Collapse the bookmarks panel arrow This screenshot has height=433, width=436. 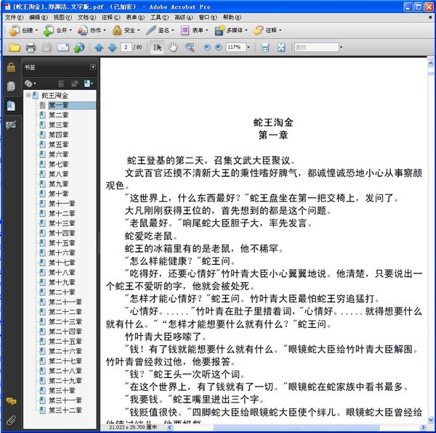click(x=92, y=67)
